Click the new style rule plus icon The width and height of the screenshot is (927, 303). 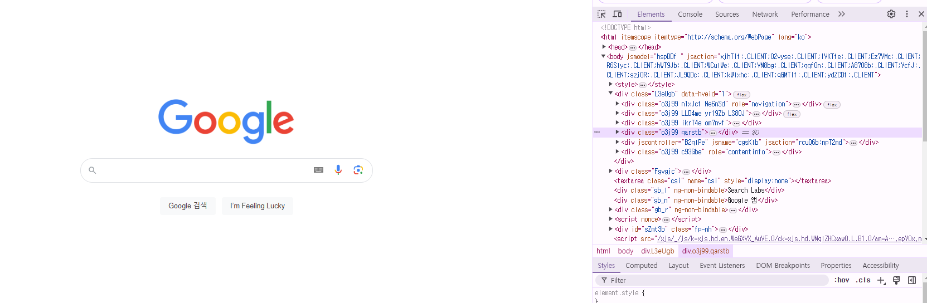pyautogui.click(x=881, y=280)
